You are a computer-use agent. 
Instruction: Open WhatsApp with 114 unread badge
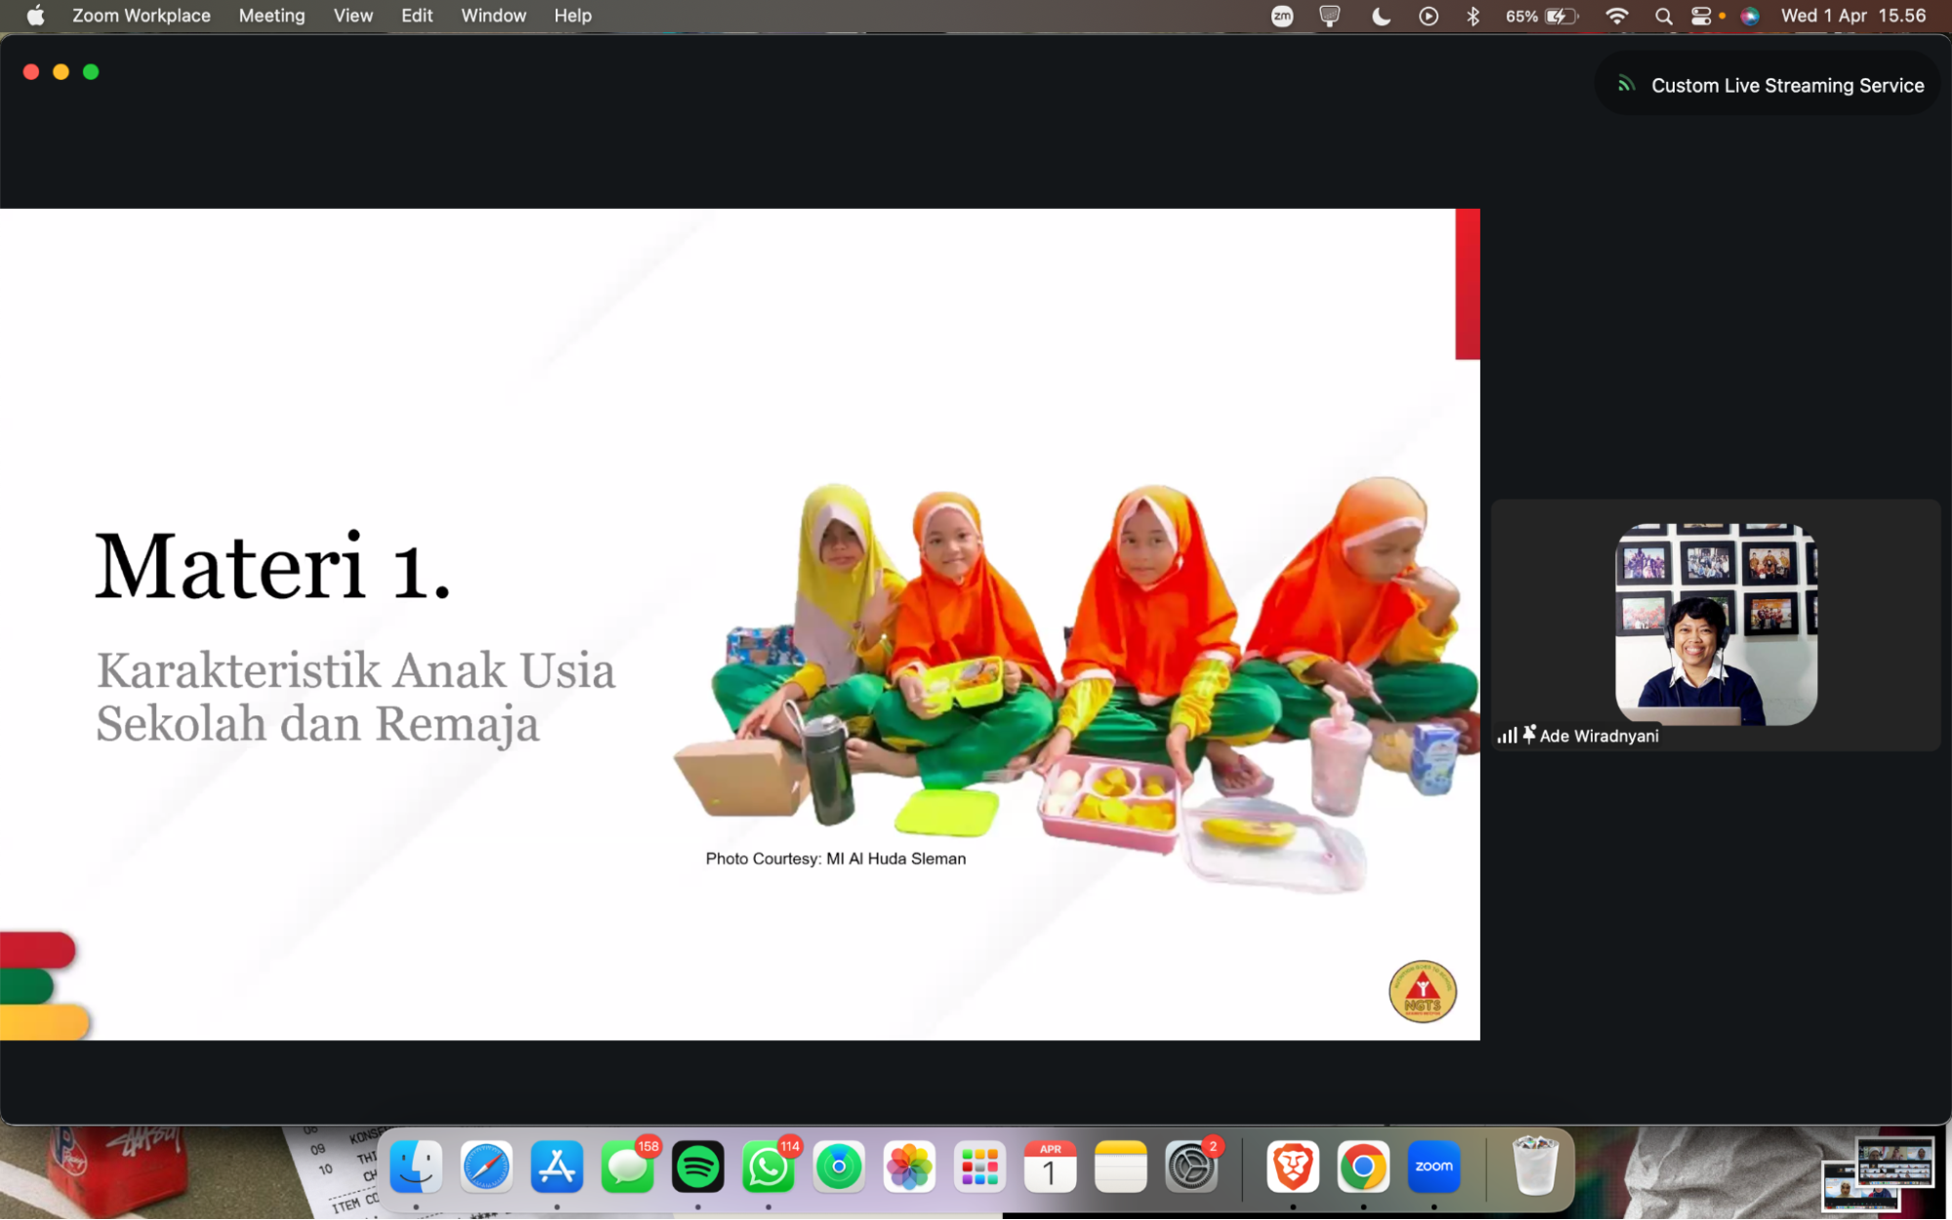768,1166
